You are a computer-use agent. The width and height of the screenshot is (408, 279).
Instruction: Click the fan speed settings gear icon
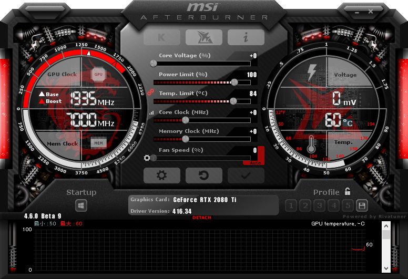[147, 158]
